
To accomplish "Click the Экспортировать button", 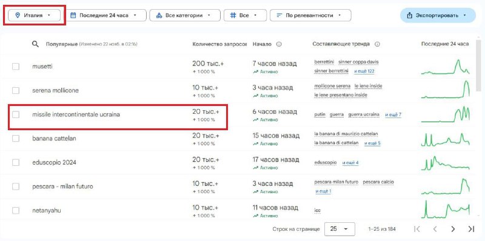I will click(x=438, y=15).
